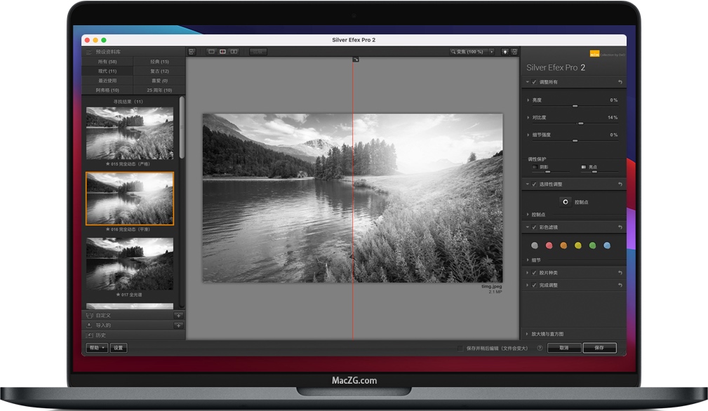Reset 调整所有 section with undo arrow
Screen dimensions: 708x411
620,82
